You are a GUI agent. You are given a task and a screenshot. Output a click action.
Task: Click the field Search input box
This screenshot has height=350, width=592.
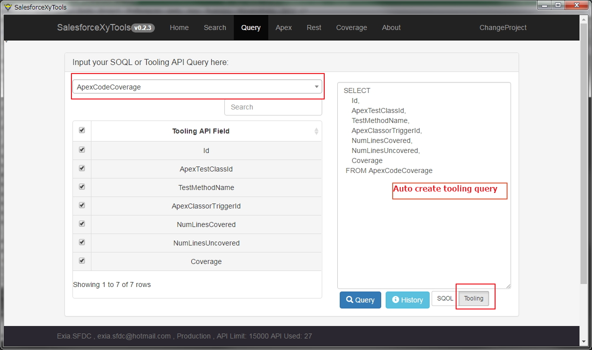(273, 107)
